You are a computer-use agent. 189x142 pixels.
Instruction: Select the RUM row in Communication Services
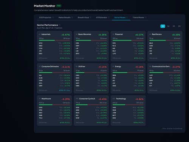[x=165, y=78]
